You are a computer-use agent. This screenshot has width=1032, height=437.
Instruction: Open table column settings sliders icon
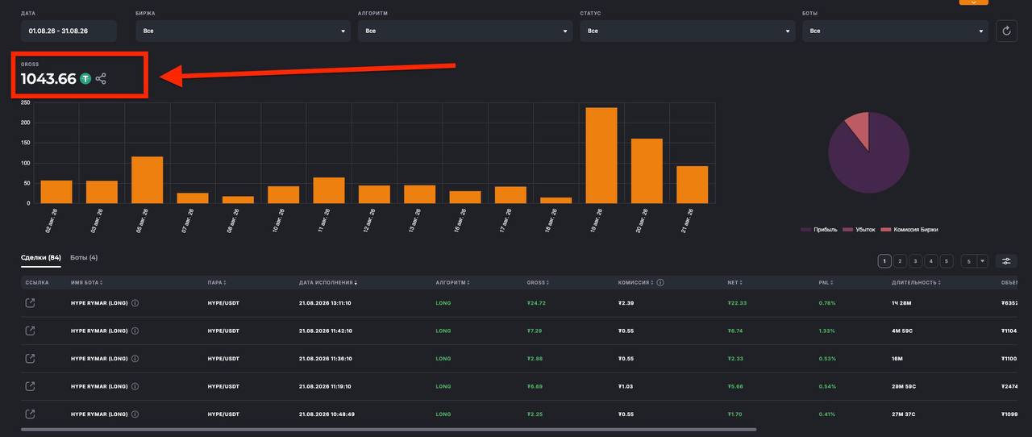click(x=1006, y=261)
